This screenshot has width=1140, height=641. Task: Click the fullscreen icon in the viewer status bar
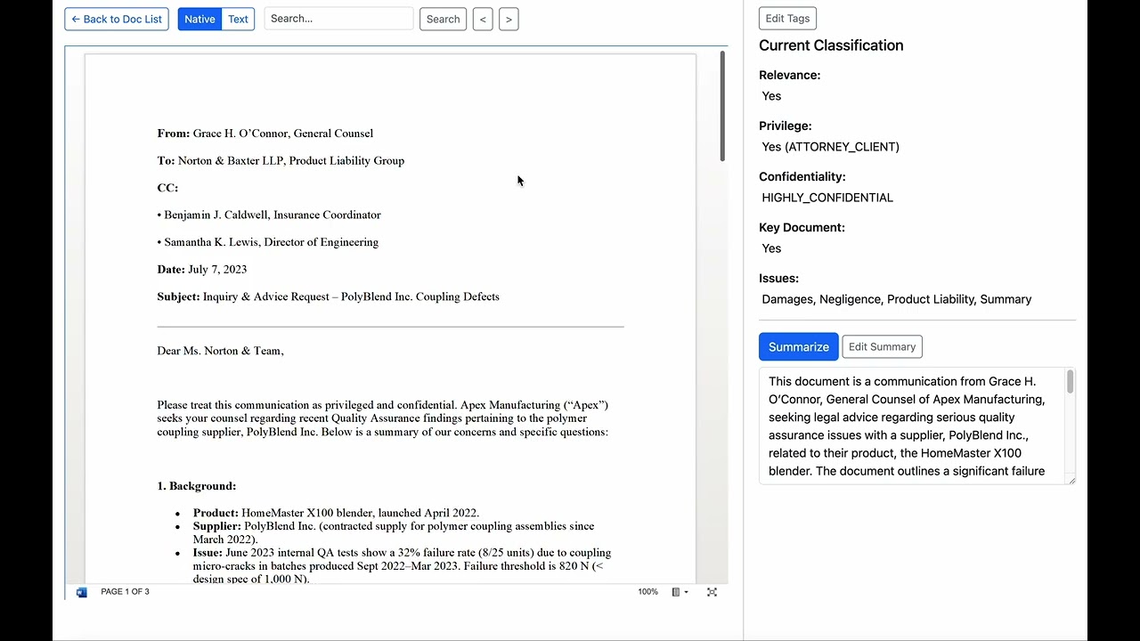pos(712,592)
